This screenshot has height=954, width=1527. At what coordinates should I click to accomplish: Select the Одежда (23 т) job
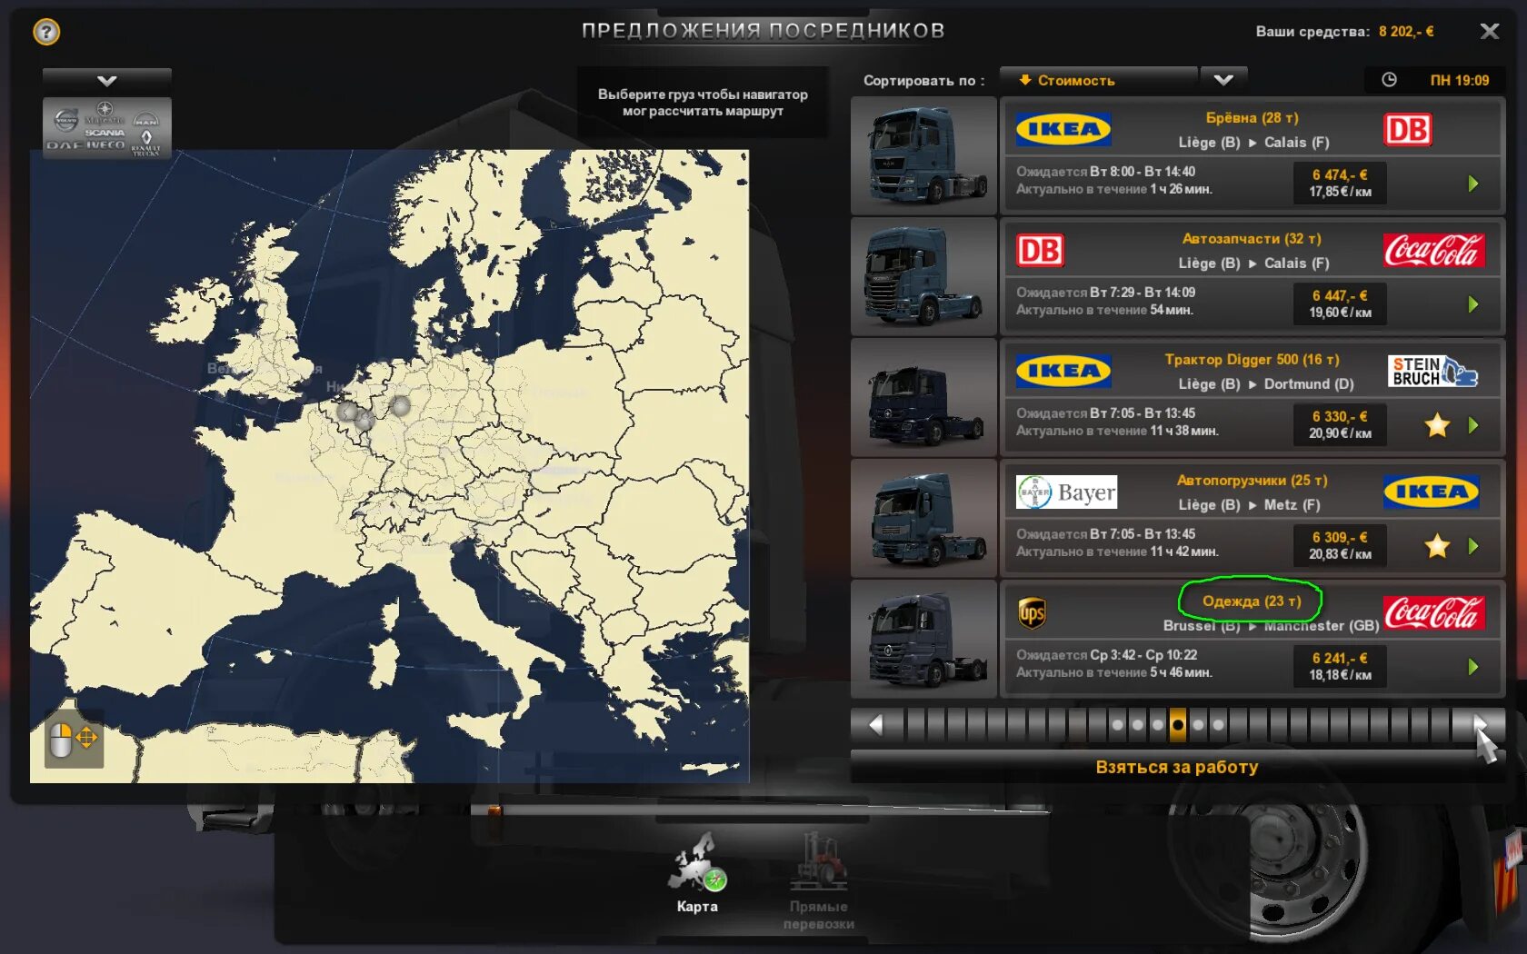coord(1253,640)
